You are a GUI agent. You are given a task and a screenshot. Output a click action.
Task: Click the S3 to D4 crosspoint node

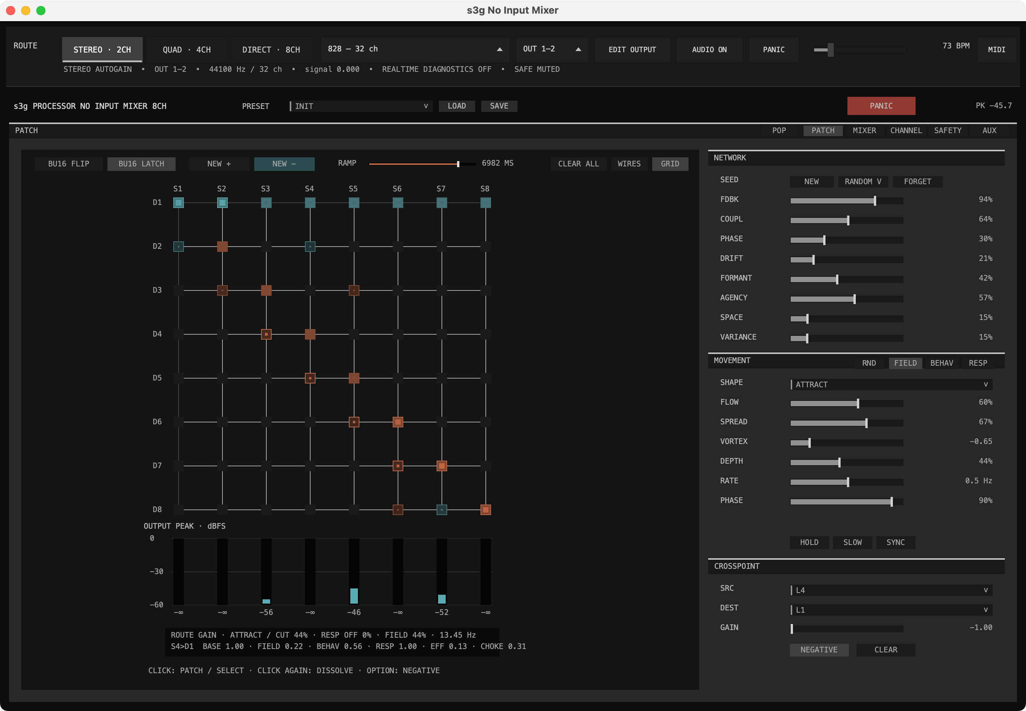tap(266, 334)
